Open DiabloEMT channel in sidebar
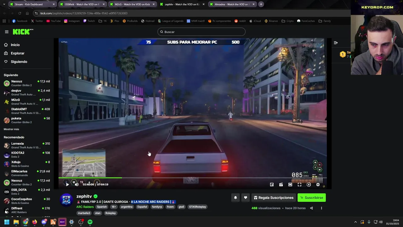This screenshot has height=227, width=403. click(x=27, y=111)
